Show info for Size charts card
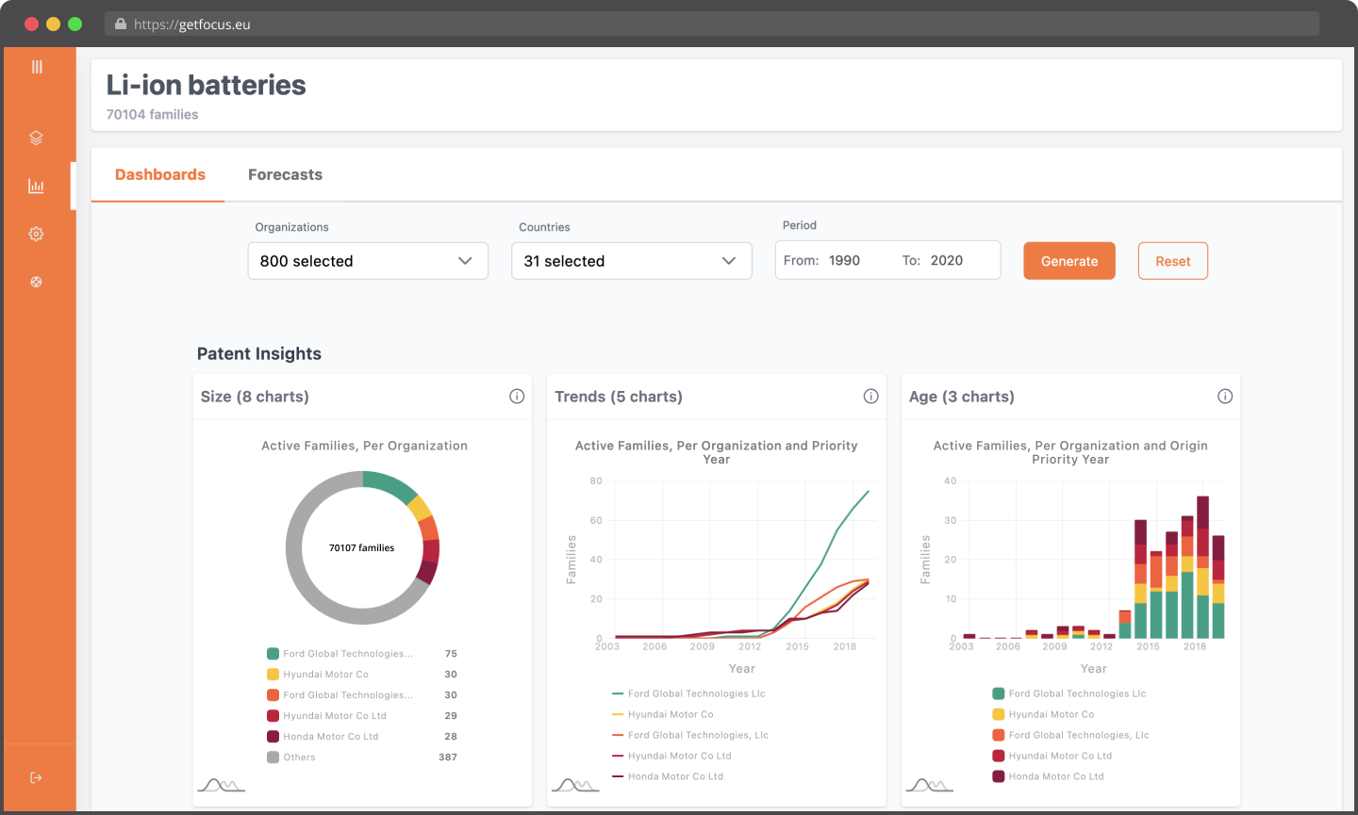This screenshot has width=1358, height=815. [517, 397]
